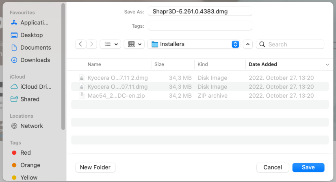
Task: Click the Downloads arrow icon
Action: 14,60
